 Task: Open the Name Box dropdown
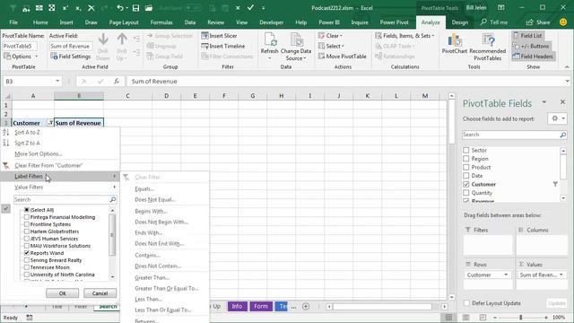[57, 81]
